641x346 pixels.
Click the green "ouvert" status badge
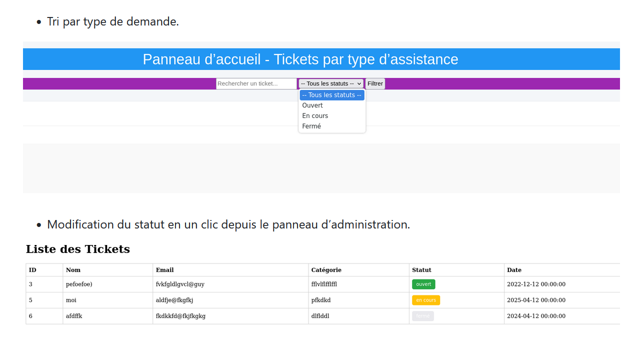[423, 284]
